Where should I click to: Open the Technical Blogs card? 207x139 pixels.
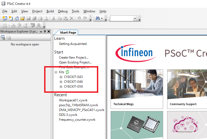point(137,89)
